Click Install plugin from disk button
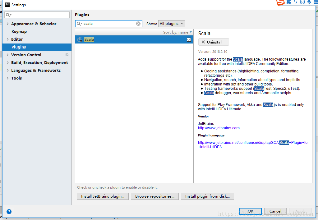The image size is (318, 220). (x=207, y=196)
